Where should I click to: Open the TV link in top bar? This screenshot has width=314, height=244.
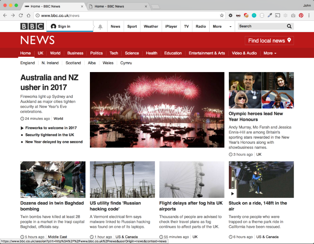coord(186,26)
